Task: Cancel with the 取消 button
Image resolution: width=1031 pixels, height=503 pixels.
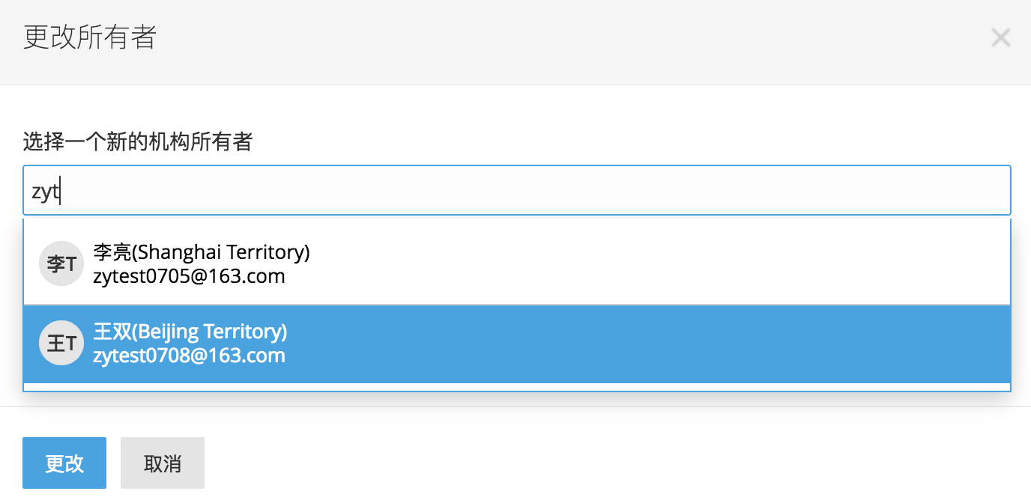Action: pos(162,463)
